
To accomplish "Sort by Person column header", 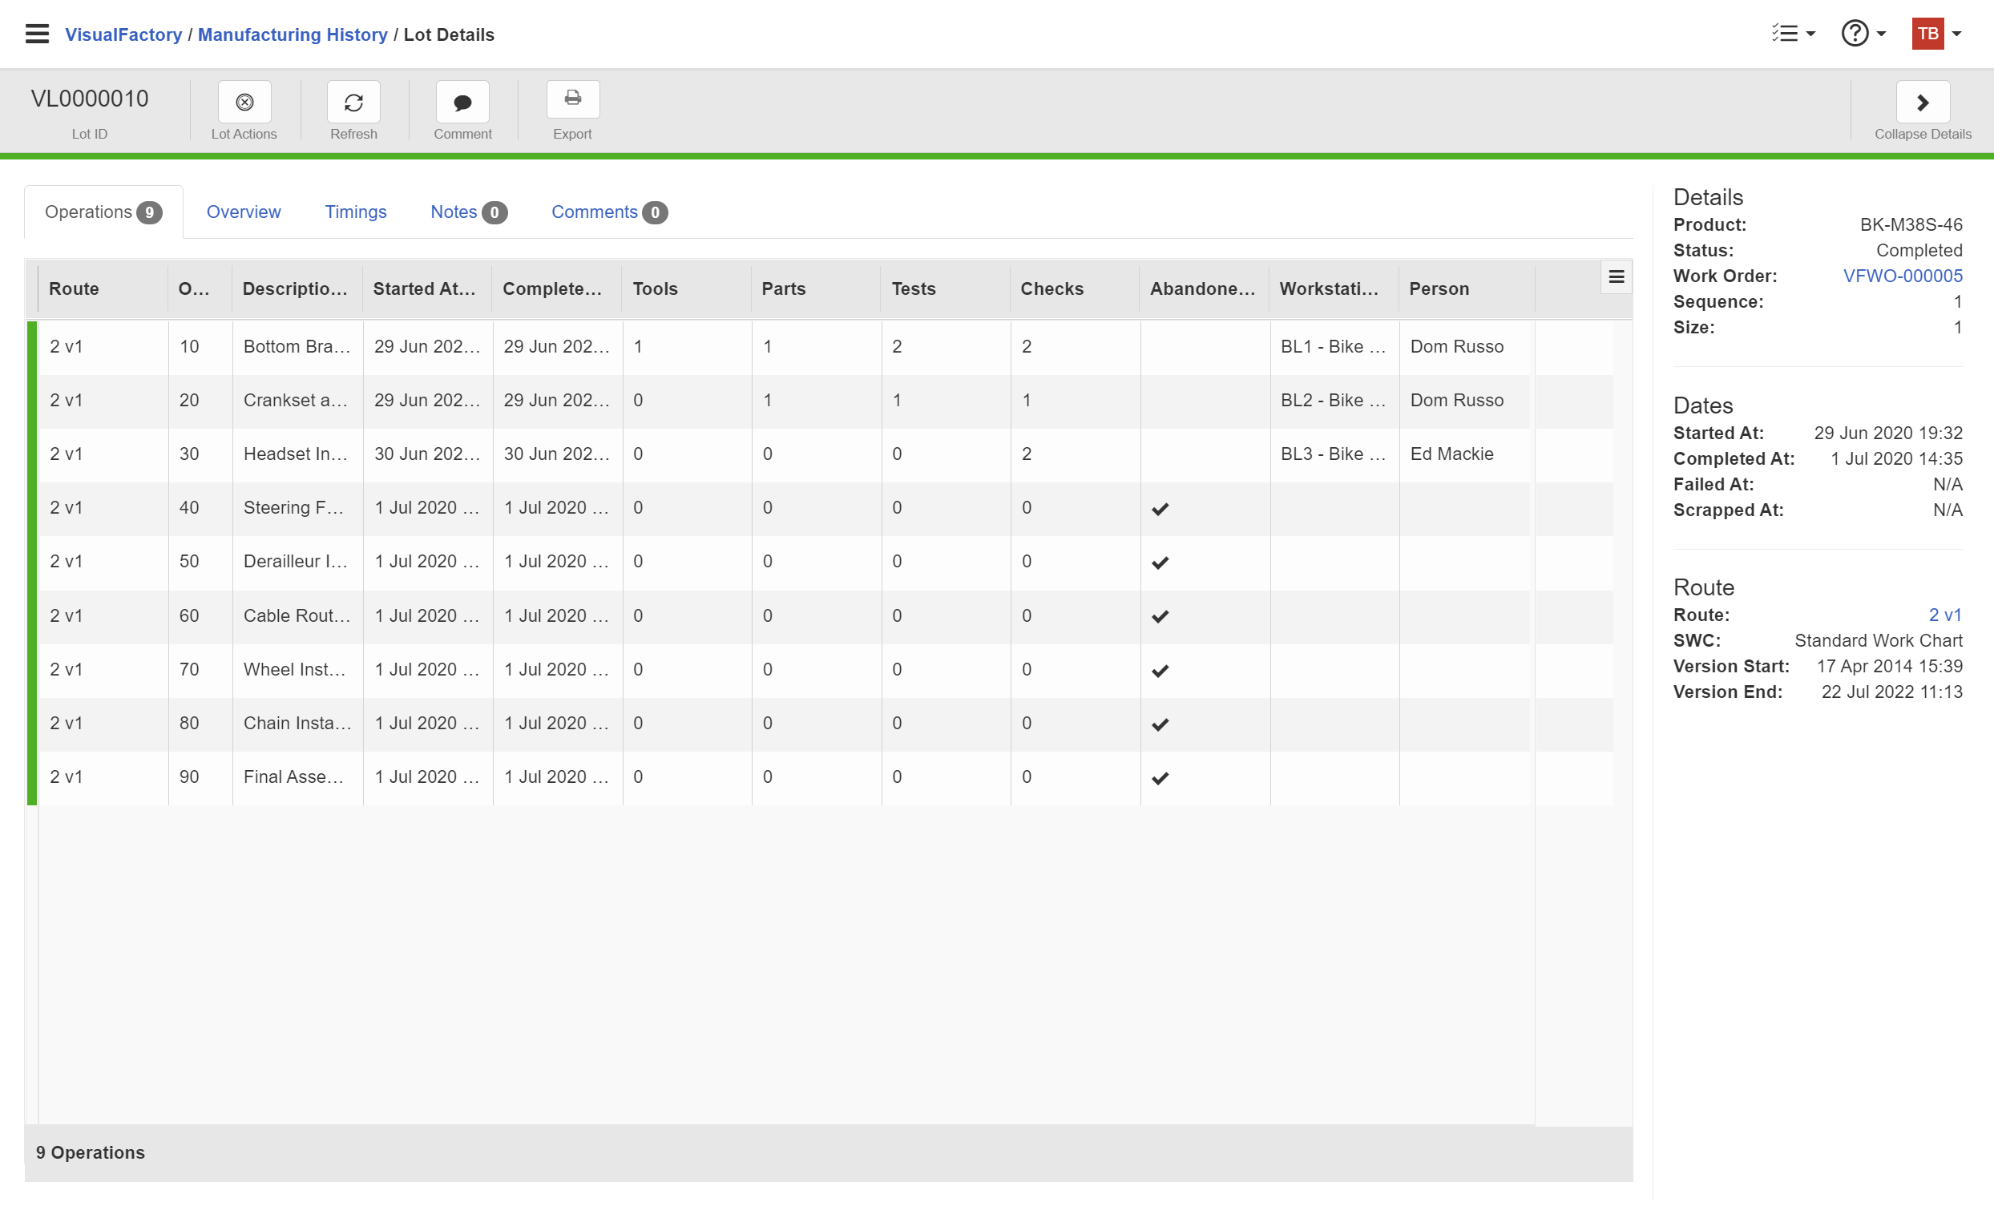I will point(1467,289).
